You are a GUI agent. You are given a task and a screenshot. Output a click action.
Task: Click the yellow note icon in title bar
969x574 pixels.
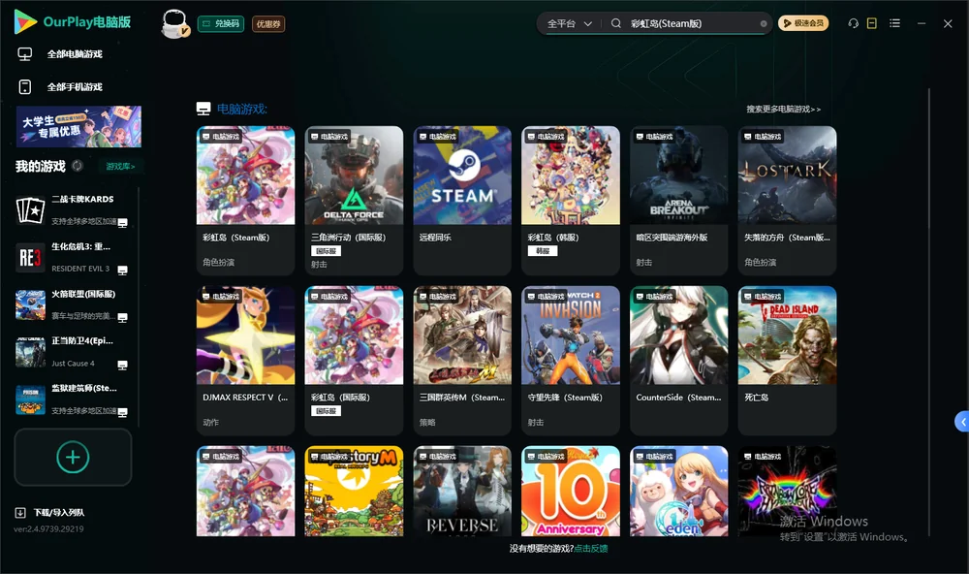(x=872, y=23)
